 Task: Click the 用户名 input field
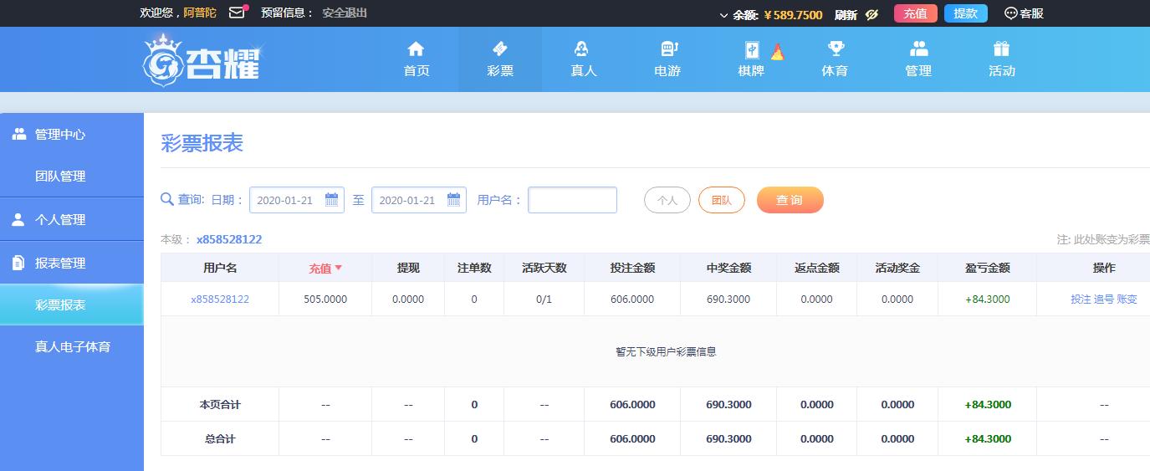pos(572,200)
